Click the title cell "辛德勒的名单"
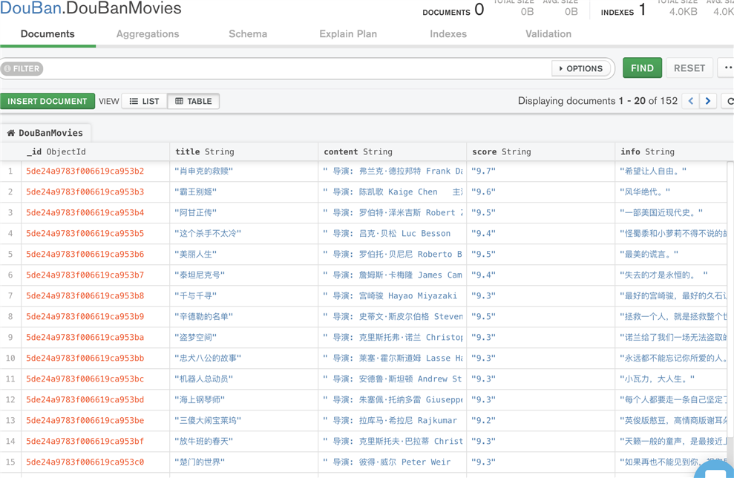The height and width of the screenshot is (478, 734). 243,316
